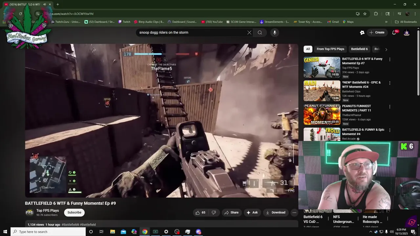Image resolution: width=420 pixels, height=236 pixels.
Task: Open the Top FPS Plays channel avatar
Action: pyautogui.click(x=30, y=212)
